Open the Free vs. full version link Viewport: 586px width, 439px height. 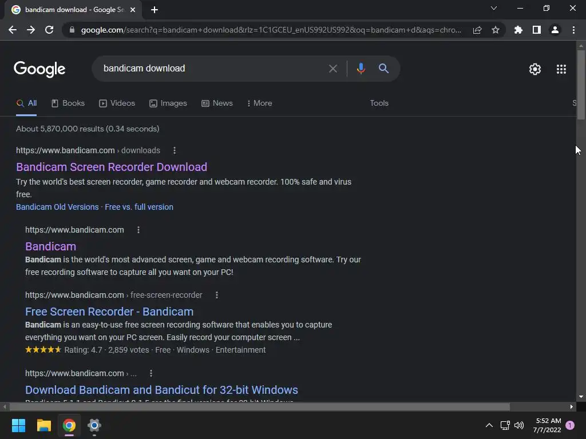coord(139,207)
